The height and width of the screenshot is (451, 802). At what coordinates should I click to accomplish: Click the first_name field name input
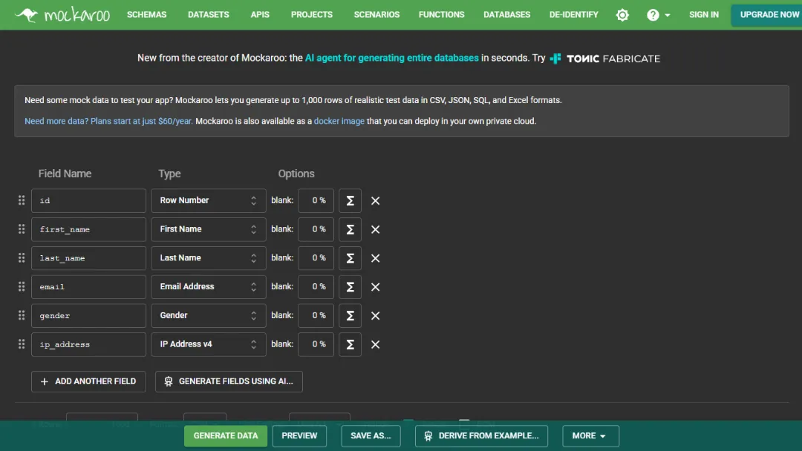pyautogui.click(x=88, y=229)
